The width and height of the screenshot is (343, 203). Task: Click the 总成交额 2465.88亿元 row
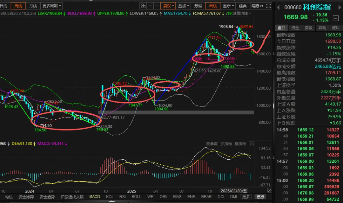coord(309,67)
